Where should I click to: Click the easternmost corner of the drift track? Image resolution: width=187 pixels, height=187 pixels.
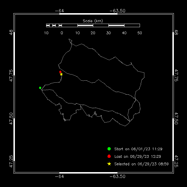coord(144,77)
